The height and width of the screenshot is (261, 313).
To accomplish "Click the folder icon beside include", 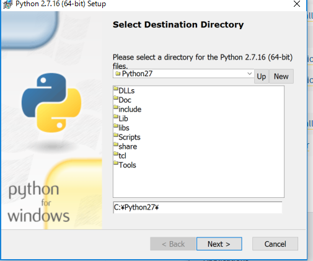I will click(x=116, y=107).
